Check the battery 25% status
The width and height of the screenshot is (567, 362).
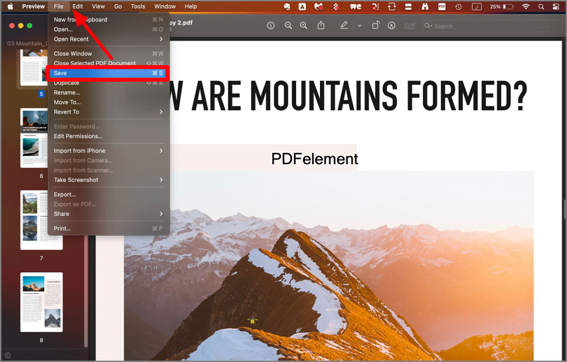(x=501, y=7)
